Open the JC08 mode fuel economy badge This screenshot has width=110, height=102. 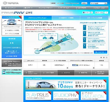click(x=75, y=65)
